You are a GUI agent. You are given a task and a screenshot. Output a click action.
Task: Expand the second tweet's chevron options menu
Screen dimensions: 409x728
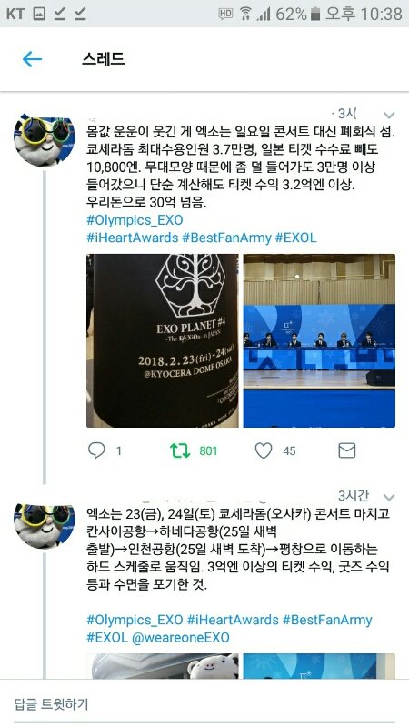(389, 497)
